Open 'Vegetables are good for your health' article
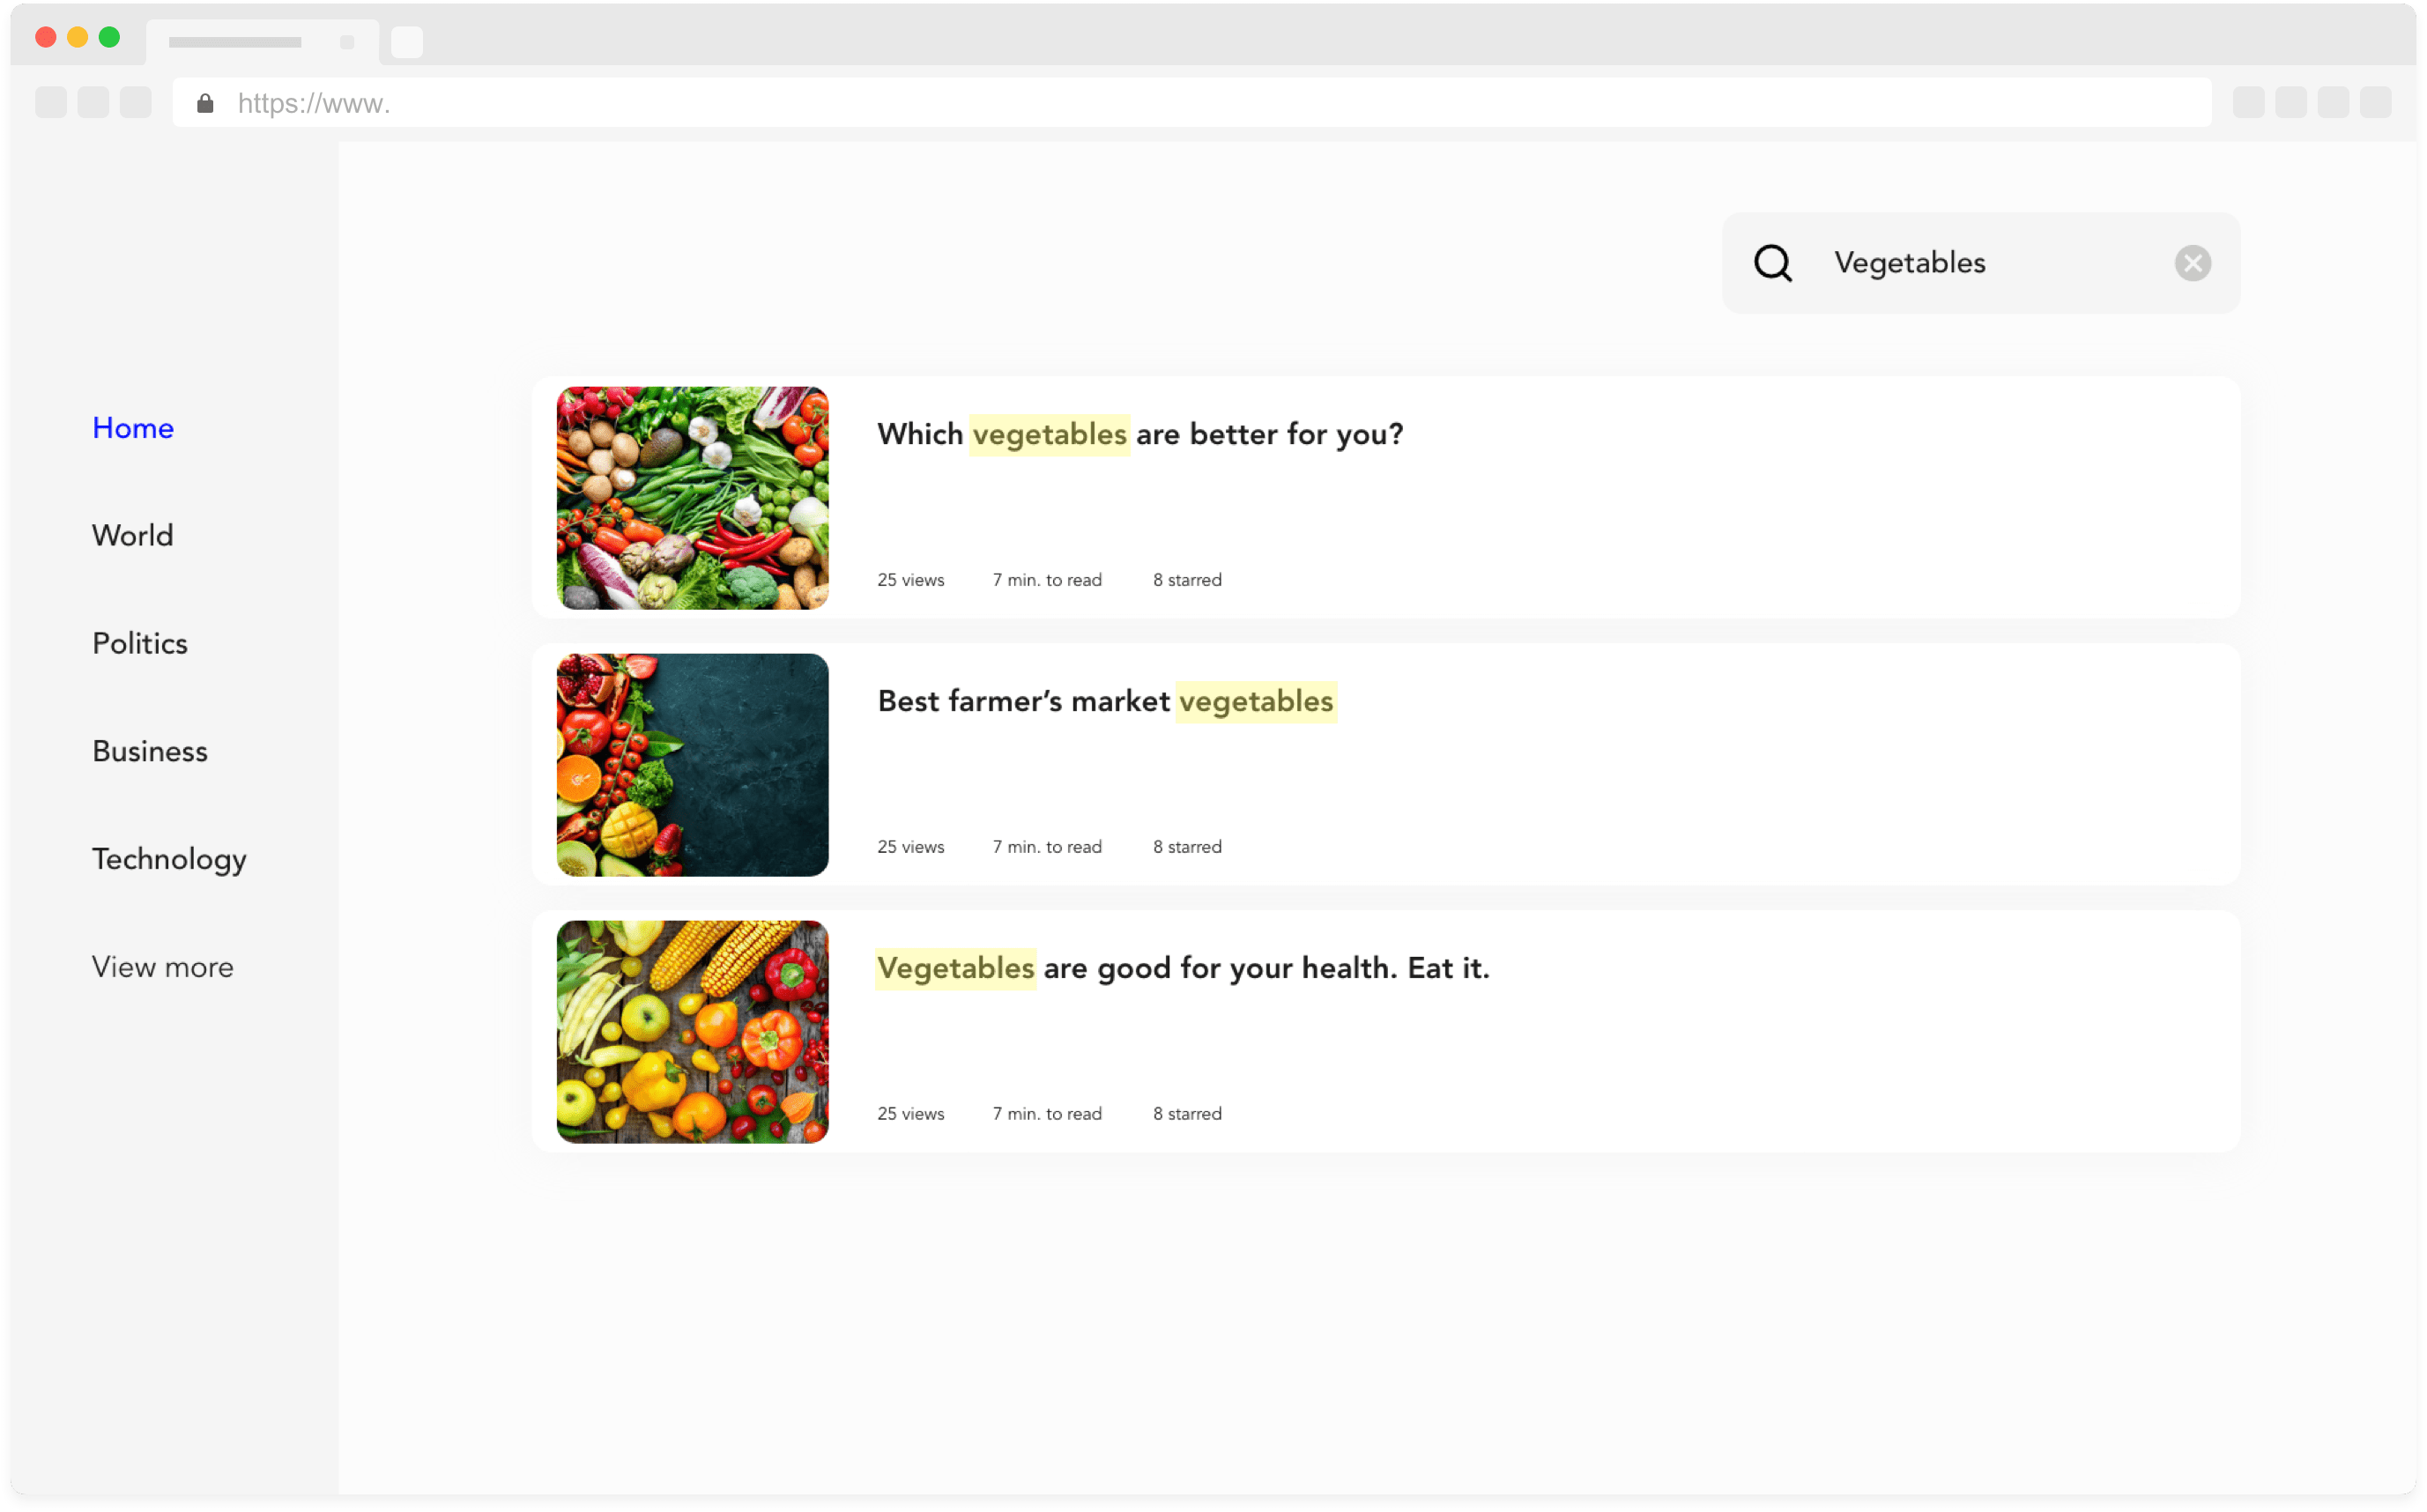Viewport: 2427px width, 1512px height. click(x=1181, y=967)
